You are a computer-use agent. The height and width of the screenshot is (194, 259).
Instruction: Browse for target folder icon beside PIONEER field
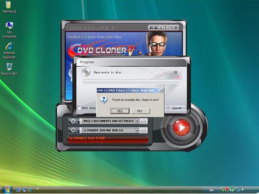click(x=143, y=130)
